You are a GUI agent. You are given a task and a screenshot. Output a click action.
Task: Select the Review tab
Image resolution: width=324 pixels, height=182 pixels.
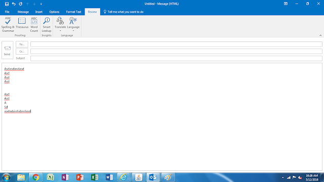[92, 12]
